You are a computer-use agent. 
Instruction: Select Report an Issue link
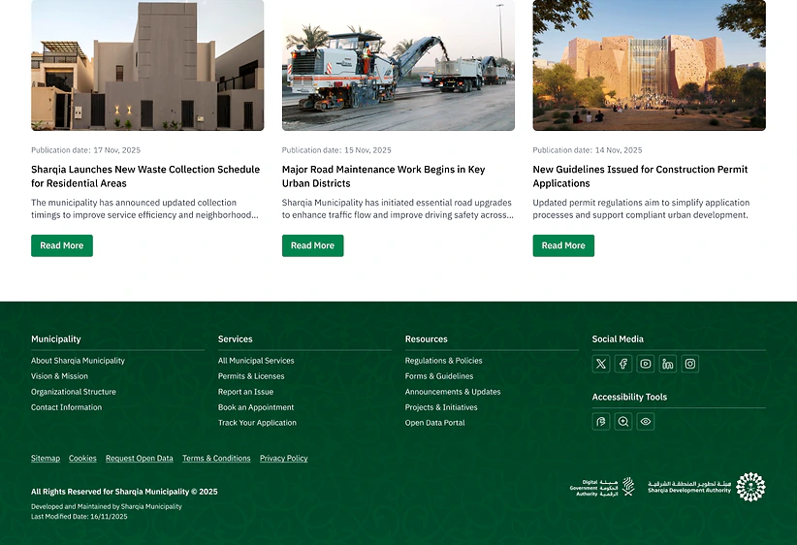click(245, 392)
